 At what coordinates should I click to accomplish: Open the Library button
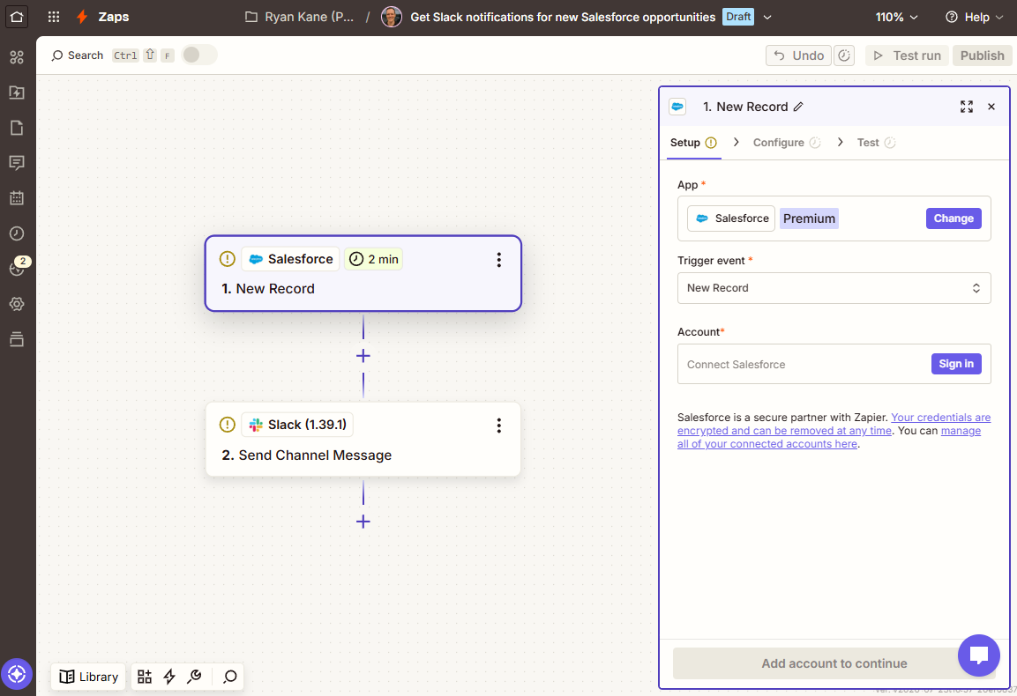click(x=88, y=677)
